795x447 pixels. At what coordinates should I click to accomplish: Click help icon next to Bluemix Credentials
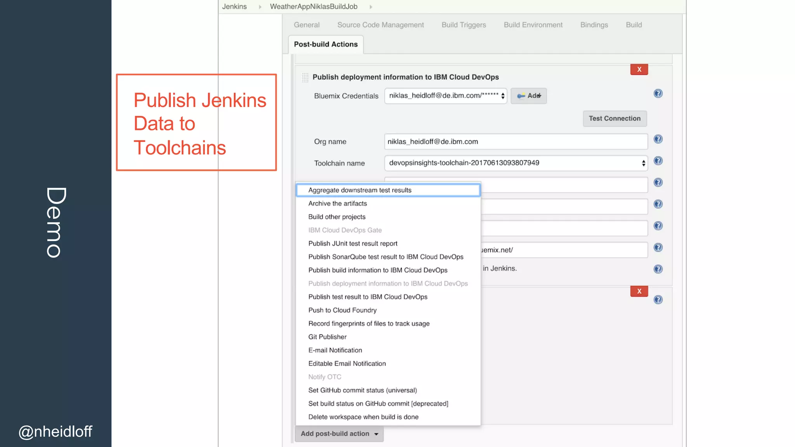(658, 94)
